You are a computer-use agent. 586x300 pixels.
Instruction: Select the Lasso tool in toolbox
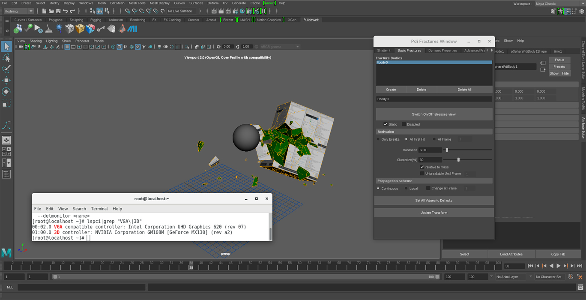6,57
